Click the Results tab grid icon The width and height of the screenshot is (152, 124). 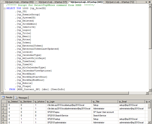pyautogui.click(x=4, y=97)
